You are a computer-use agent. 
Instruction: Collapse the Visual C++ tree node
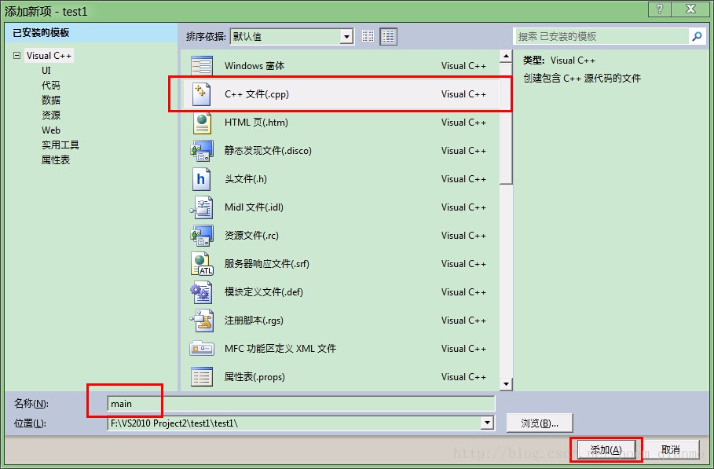tap(16, 56)
